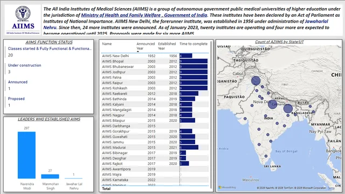
Task: Click LEADERS WHO ESTABLISHED AIIMS chart title
Action: point(49,119)
